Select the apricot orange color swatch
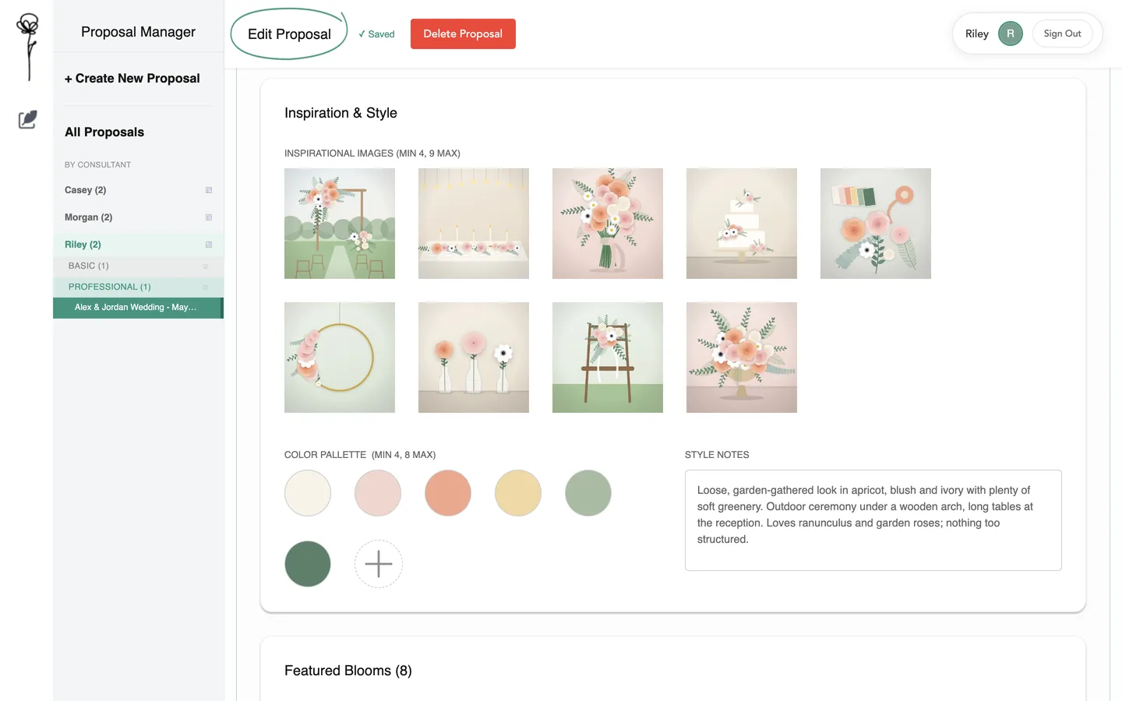Viewport: 1122px width, 701px height. coord(448,493)
